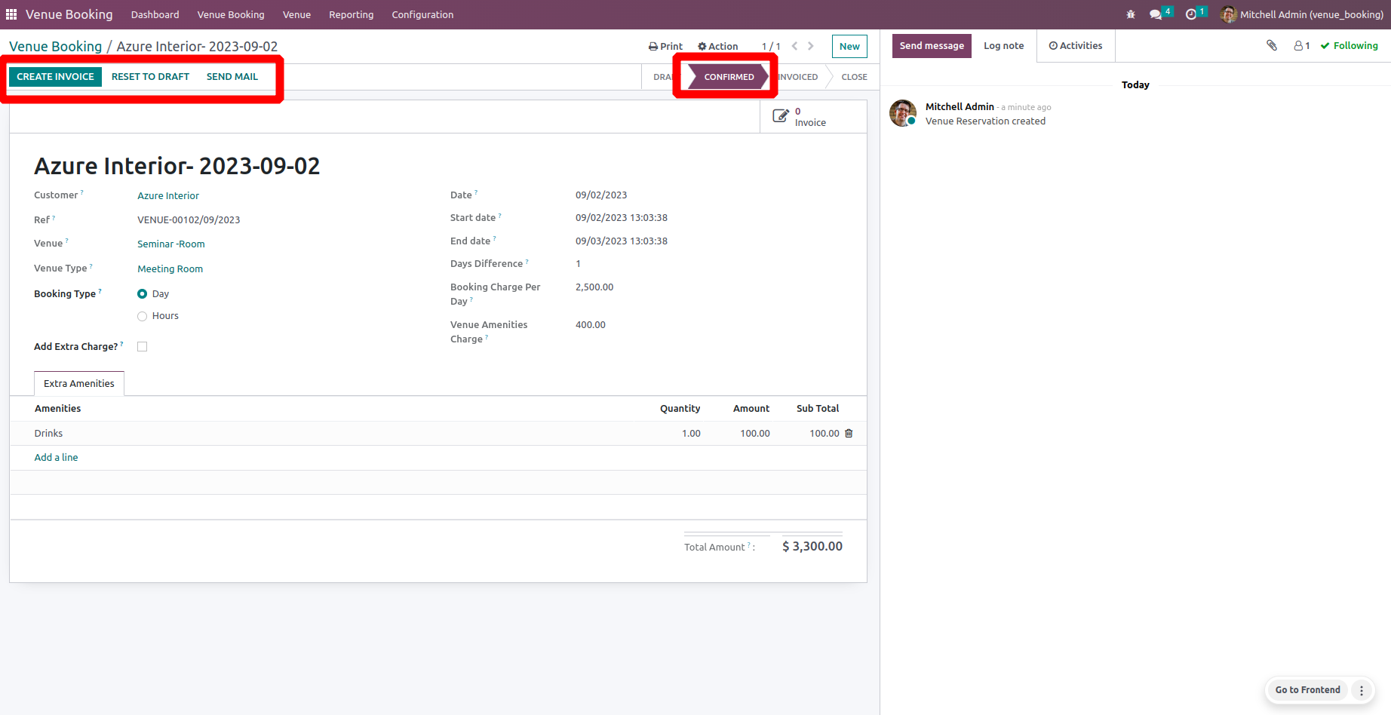The width and height of the screenshot is (1391, 715).
Task: Click the End date value 09/03/2023 13:03:38
Action: tap(622, 241)
